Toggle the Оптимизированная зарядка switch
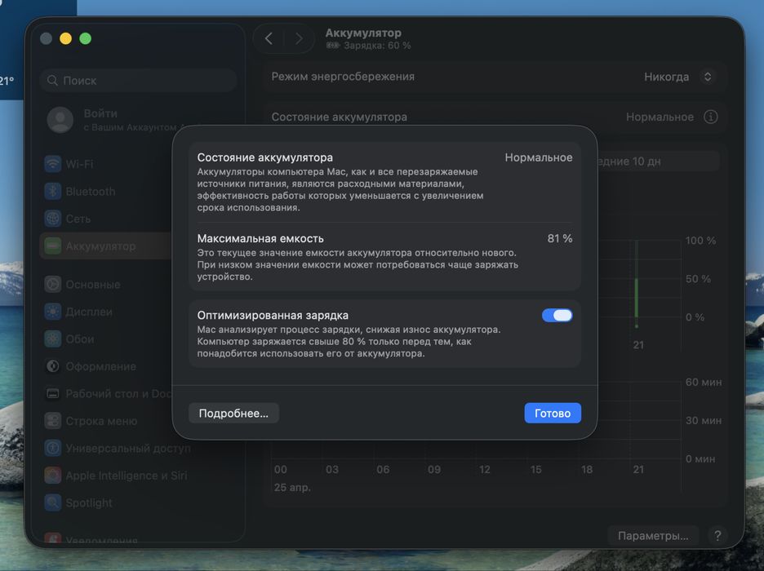Image resolution: width=764 pixels, height=571 pixels. pos(557,316)
